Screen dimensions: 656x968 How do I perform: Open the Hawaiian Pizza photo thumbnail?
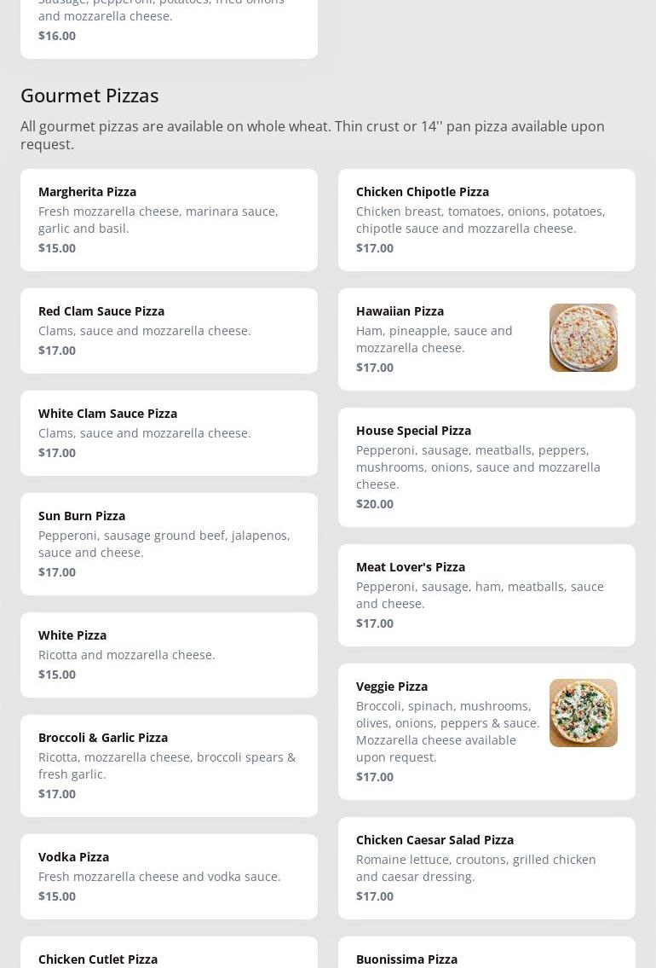[x=583, y=338]
